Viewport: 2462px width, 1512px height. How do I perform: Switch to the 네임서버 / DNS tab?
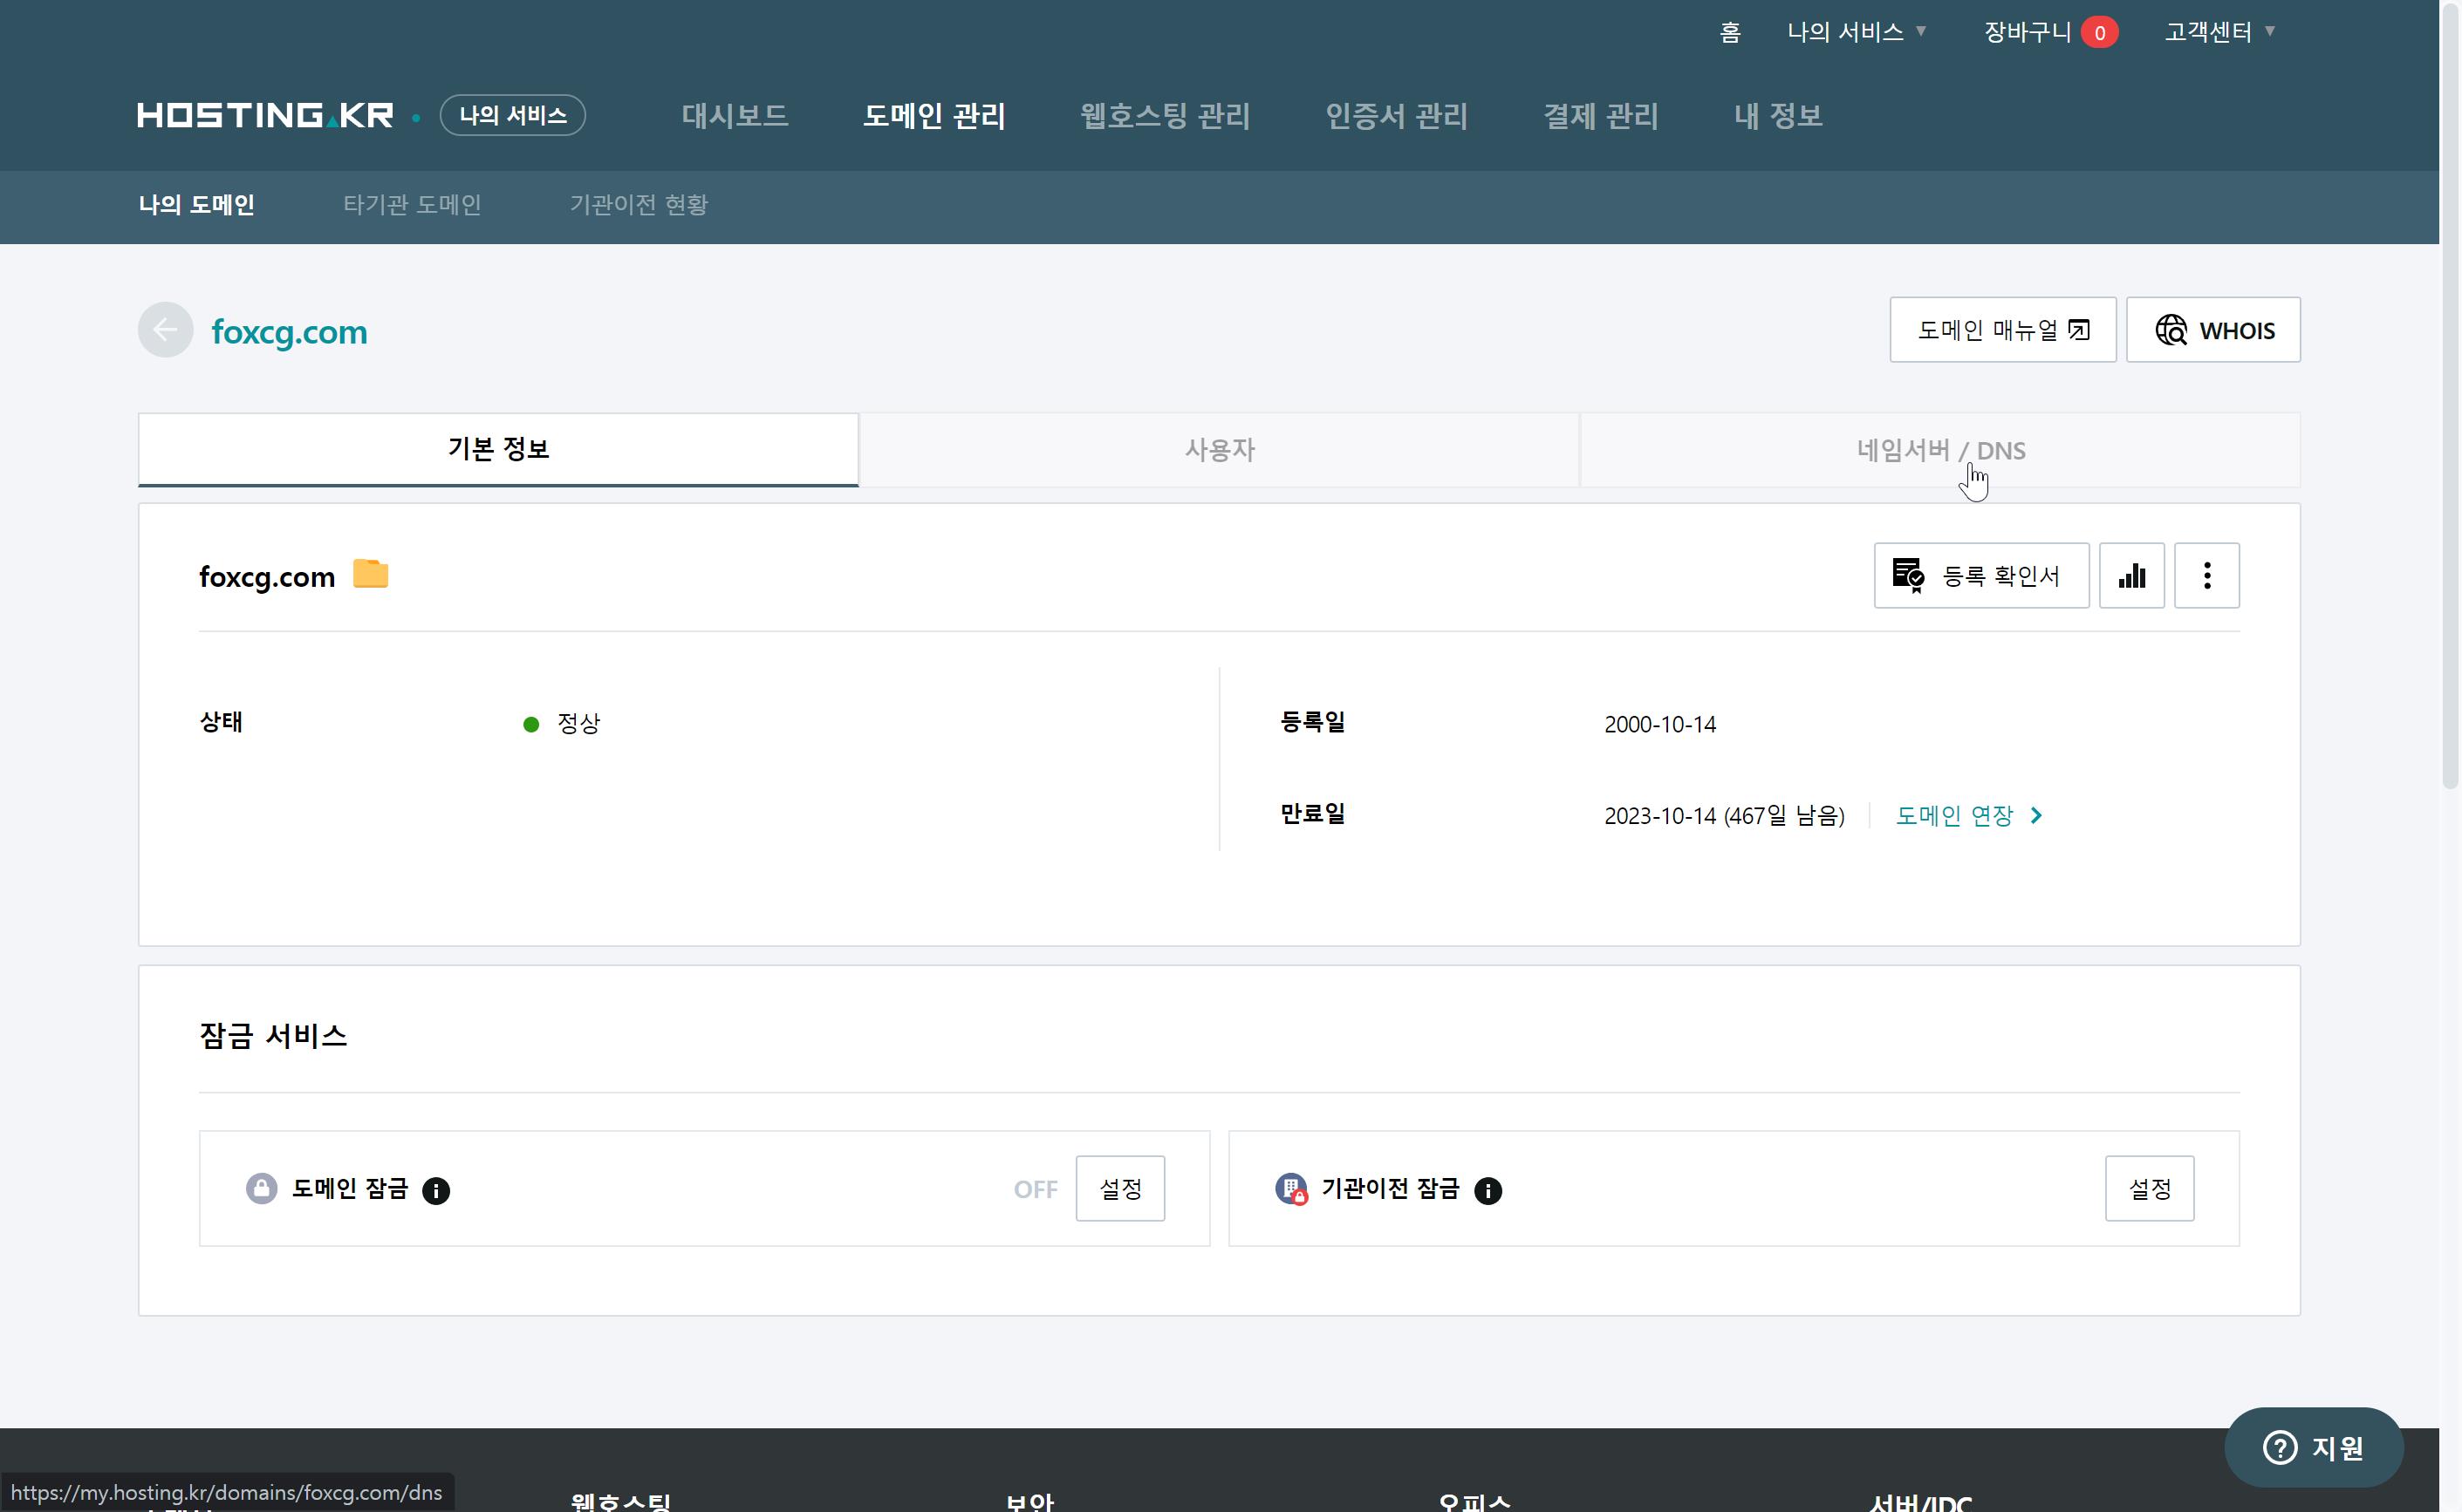[x=1939, y=450]
